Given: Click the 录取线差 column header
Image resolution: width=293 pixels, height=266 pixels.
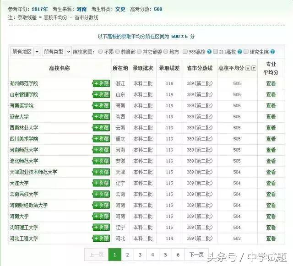Looking at the screenshot, I should click(169, 68).
